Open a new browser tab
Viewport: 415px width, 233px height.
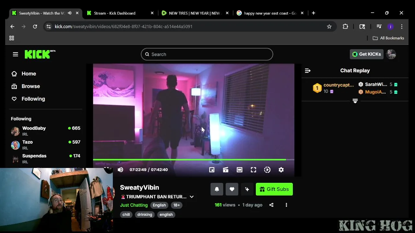[x=313, y=13]
